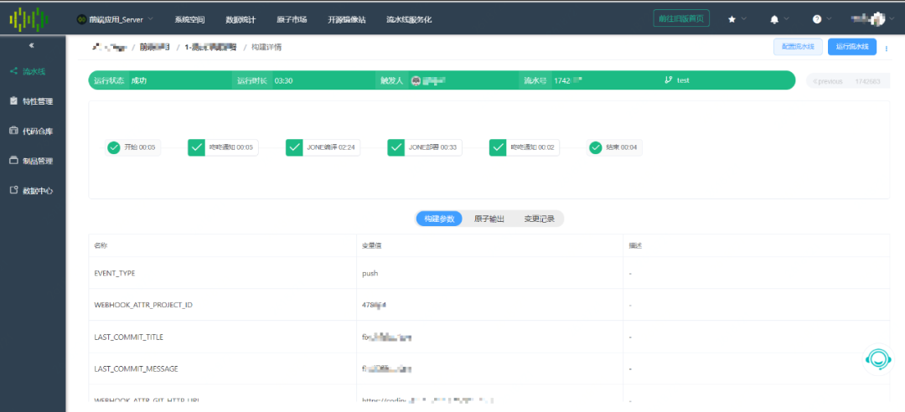This screenshot has height=412, width=905.
Task: Go to 原子市场 in top navigation
Action: pos(292,19)
